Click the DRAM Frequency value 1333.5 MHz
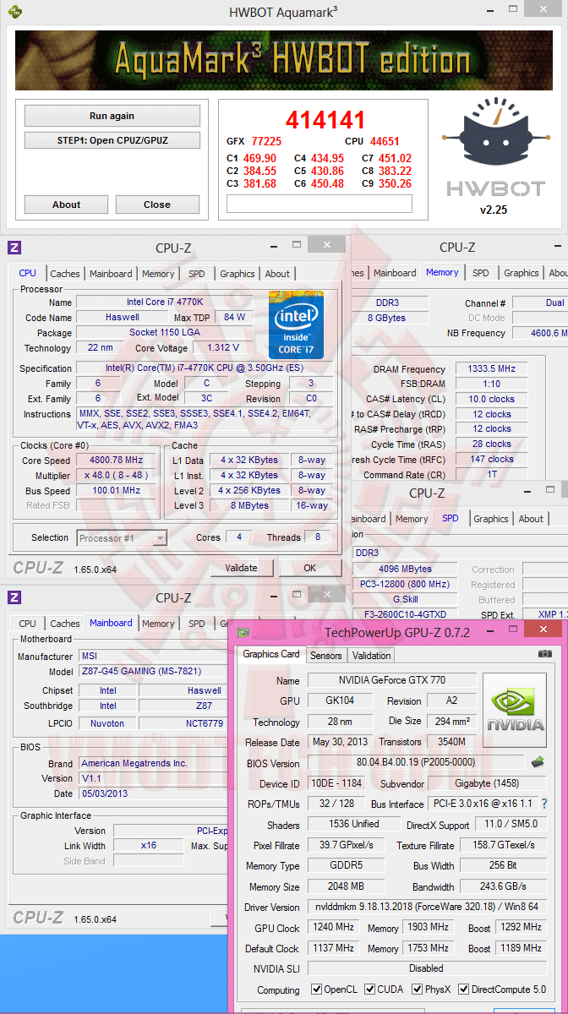 coord(491,369)
